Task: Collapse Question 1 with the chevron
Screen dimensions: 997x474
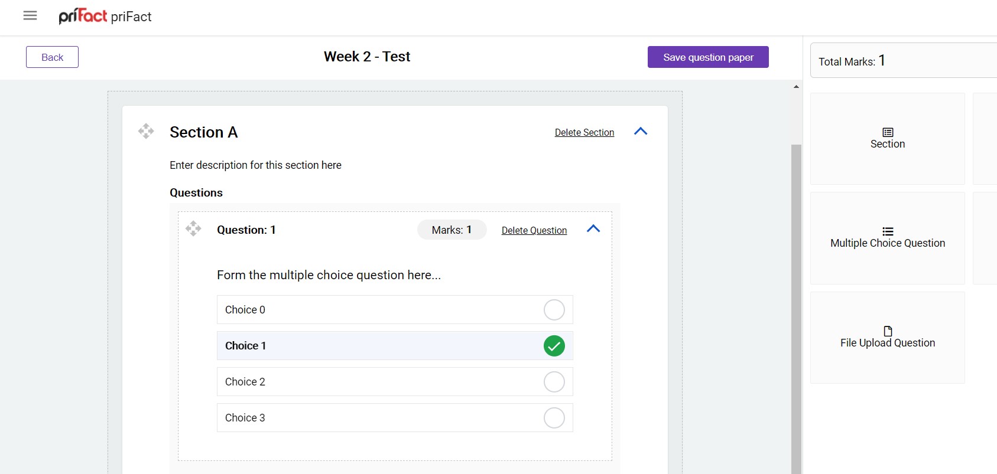Action: (x=593, y=229)
